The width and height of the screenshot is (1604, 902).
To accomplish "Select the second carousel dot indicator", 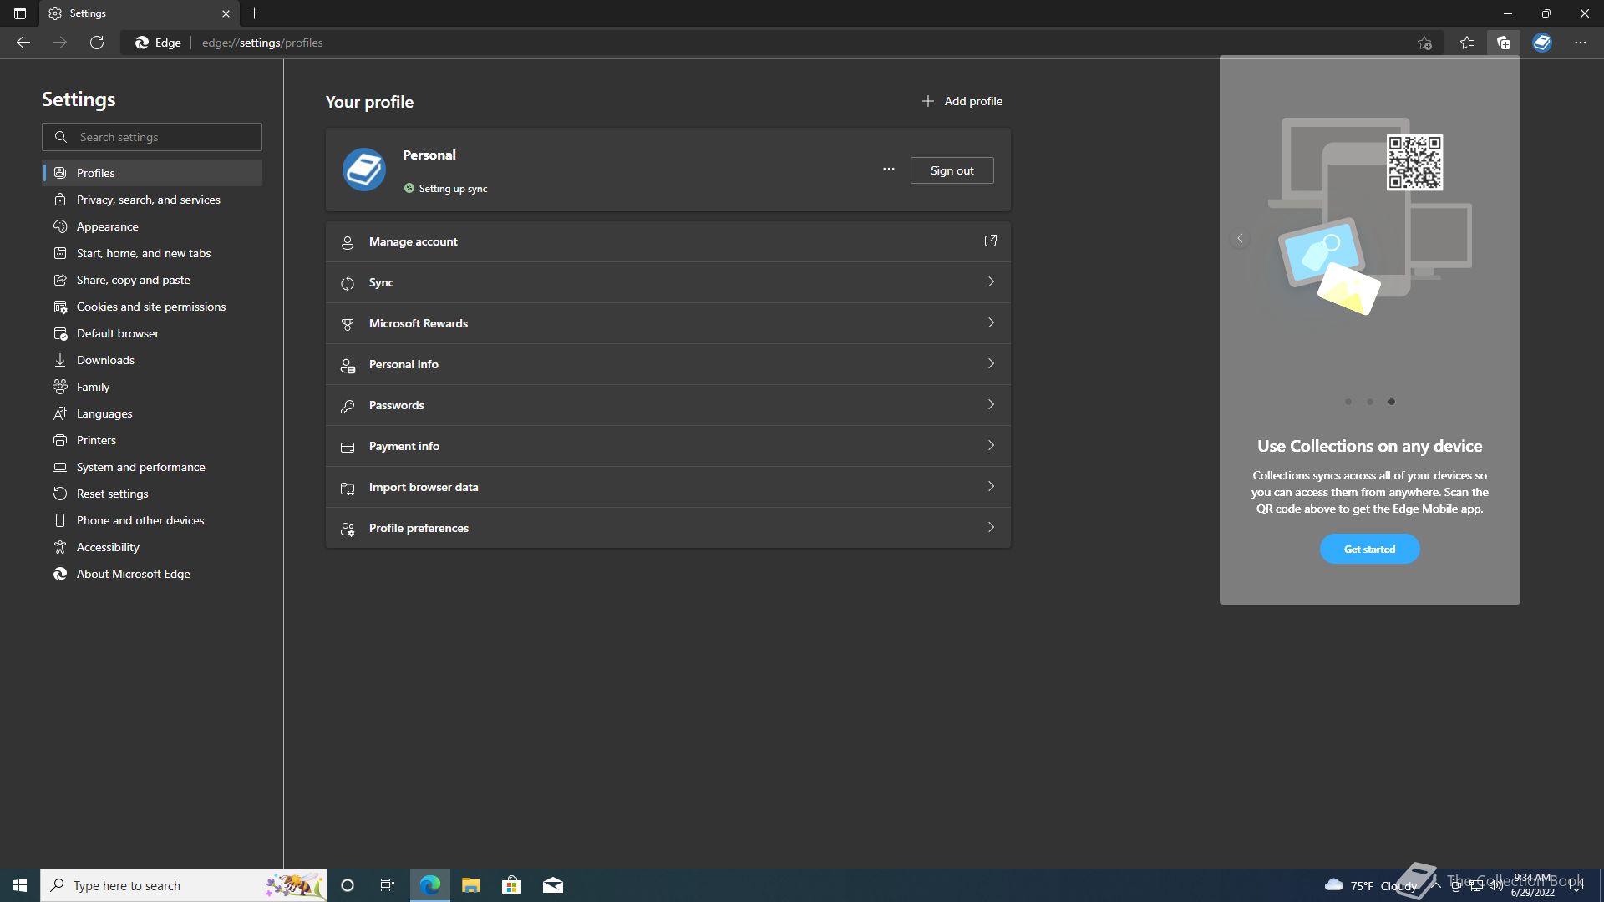I will tap(1370, 402).
